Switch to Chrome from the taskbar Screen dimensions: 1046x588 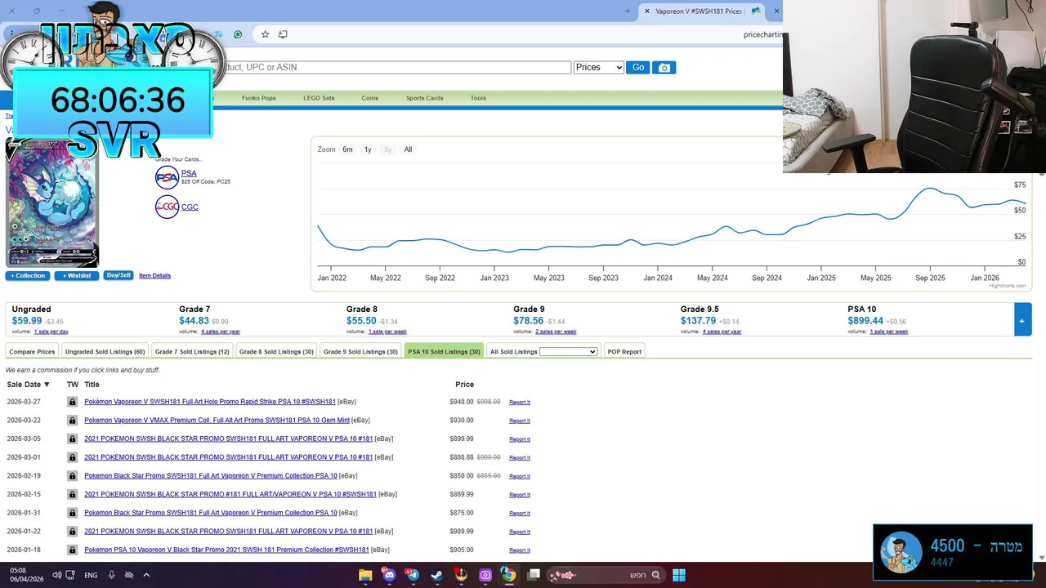click(x=508, y=575)
